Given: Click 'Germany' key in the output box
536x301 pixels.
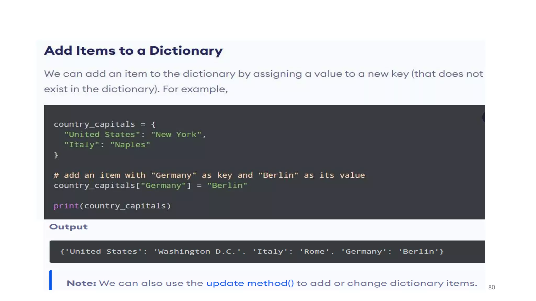Looking at the screenshot, I should tap(364, 252).
